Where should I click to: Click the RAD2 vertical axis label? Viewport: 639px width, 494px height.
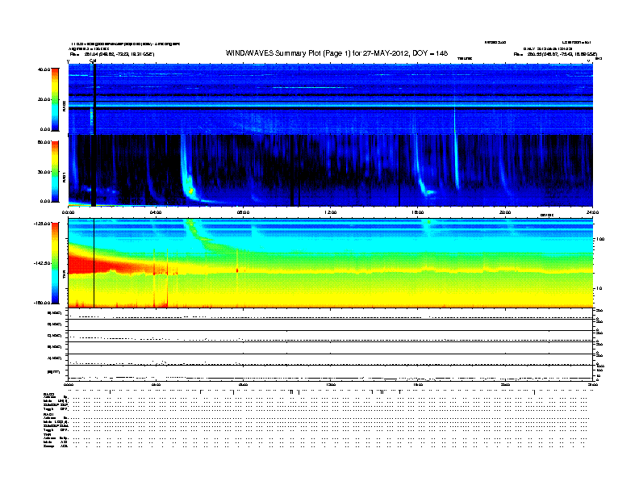point(64,106)
